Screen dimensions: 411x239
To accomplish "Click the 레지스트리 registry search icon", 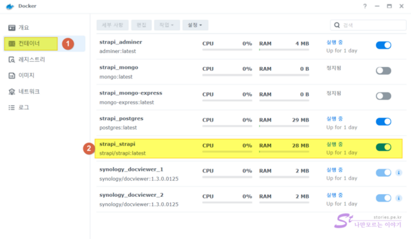I will 12,60.
